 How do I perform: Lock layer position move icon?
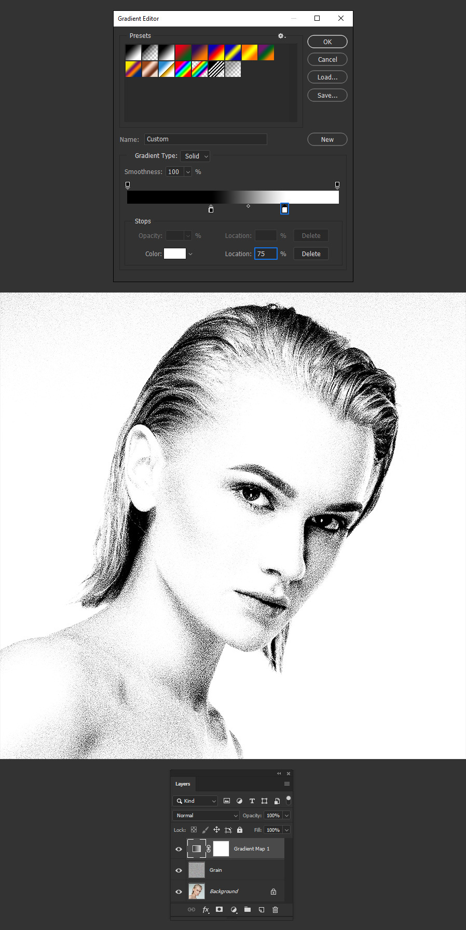tap(216, 830)
